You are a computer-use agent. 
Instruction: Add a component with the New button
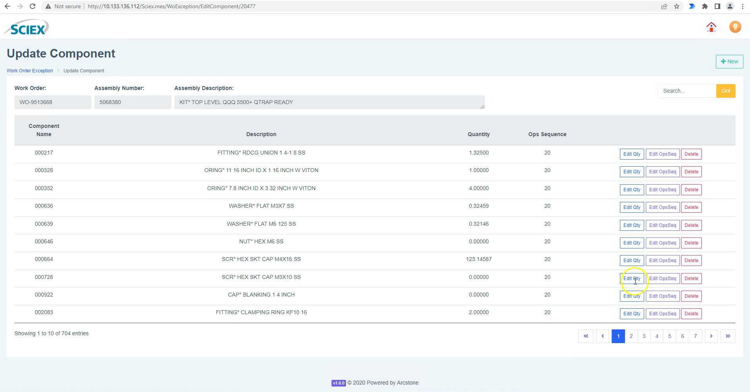coord(729,61)
